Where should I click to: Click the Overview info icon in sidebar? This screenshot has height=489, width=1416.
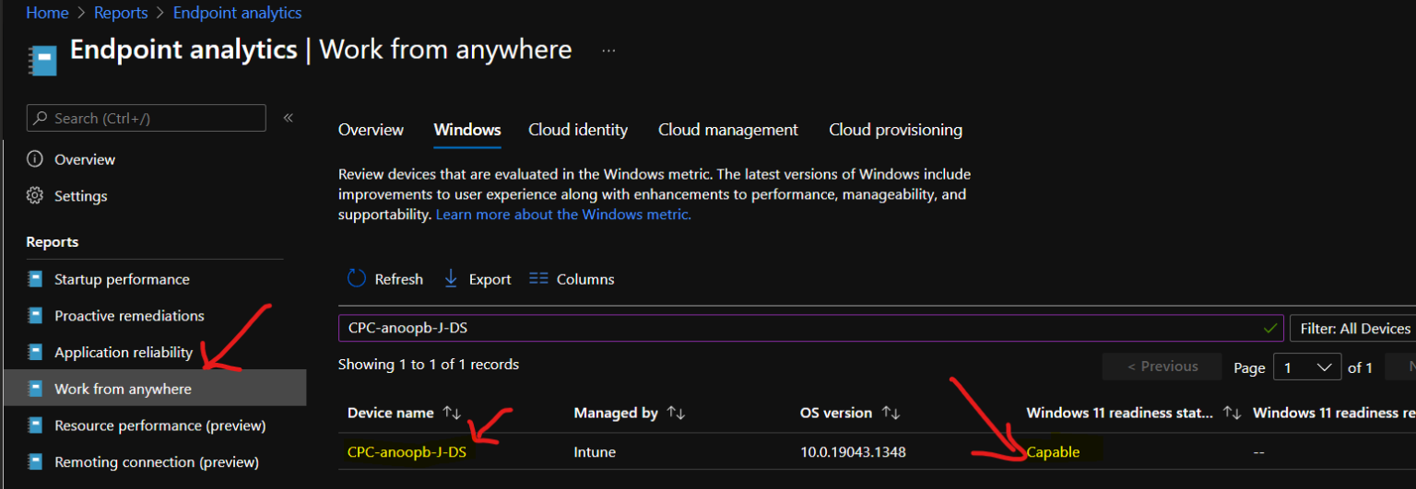tap(35, 159)
